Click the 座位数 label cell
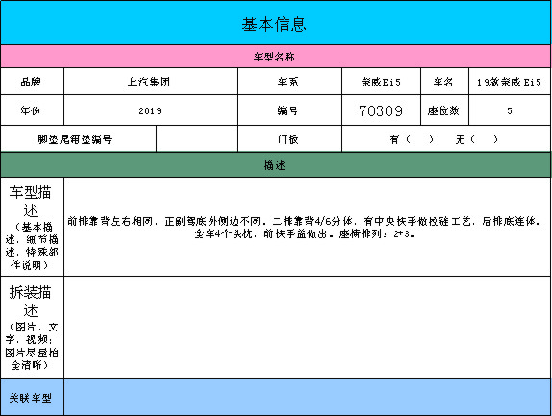 click(x=444, y=110)
